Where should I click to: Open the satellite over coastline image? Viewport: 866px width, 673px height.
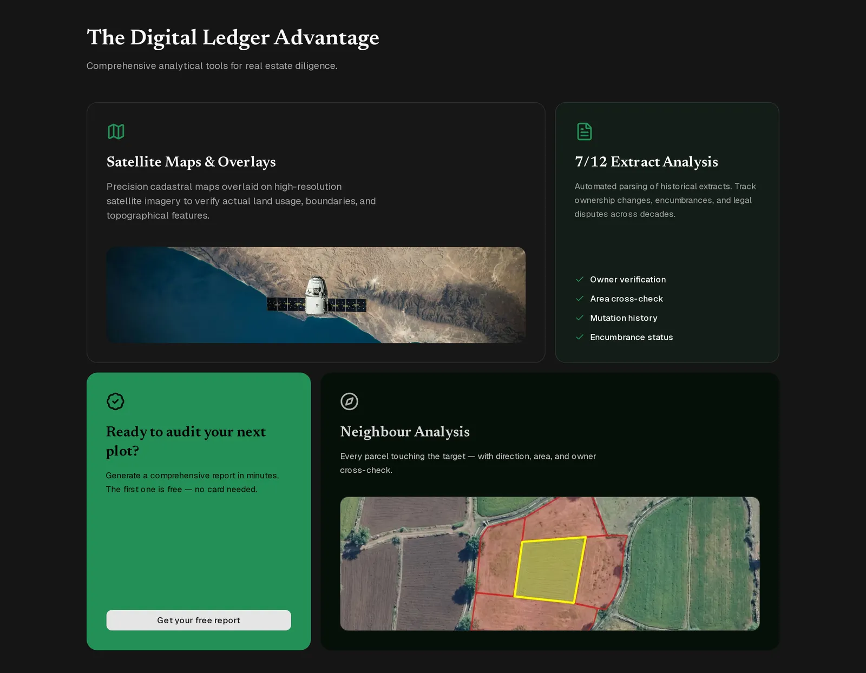[316, 295]
